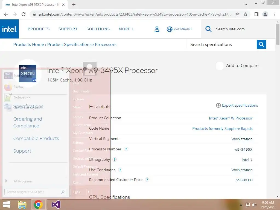Show help for Use Conditions
The image size is (280, 210).
120,170
